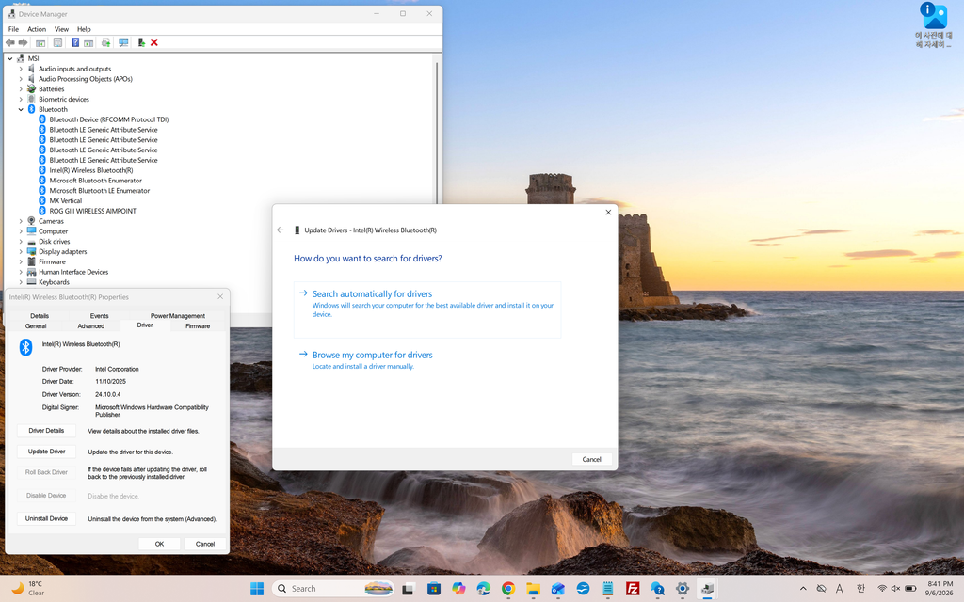Expand the Cameras category

pos(21,221)
